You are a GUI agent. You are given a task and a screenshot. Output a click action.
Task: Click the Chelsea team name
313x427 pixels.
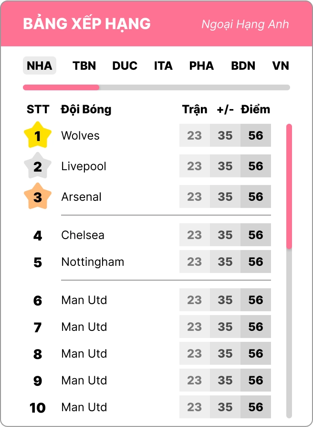pyautogui.click(x=83, y=235)
